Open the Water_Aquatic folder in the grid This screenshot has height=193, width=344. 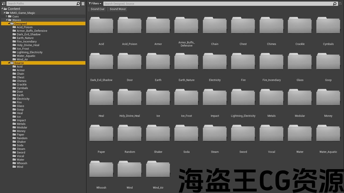(328, 133)
